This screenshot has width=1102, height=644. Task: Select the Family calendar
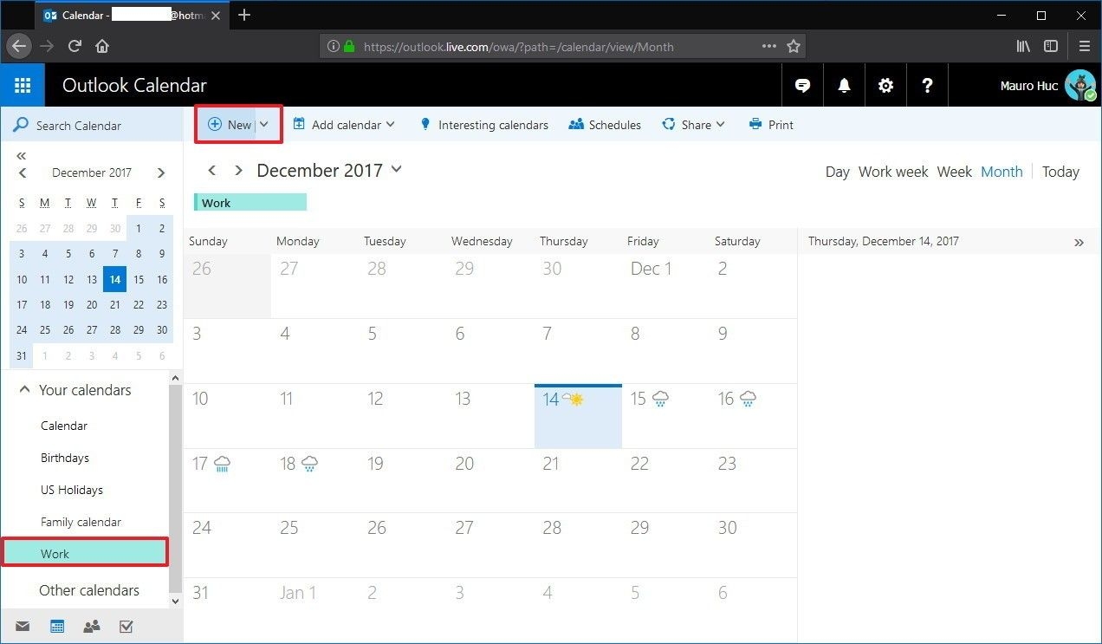pos(81,522)
